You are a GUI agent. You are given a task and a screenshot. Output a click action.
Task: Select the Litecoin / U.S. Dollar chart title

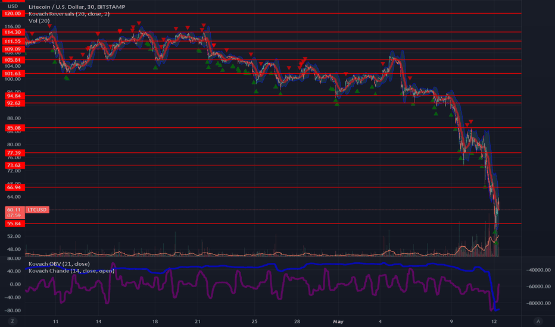(x=77, y=7)
